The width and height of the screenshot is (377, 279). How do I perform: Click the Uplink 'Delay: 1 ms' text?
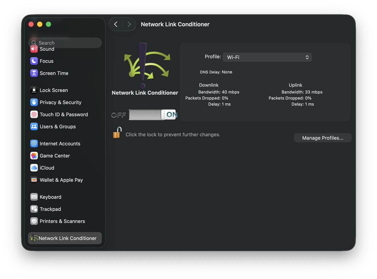coord(303,104)
